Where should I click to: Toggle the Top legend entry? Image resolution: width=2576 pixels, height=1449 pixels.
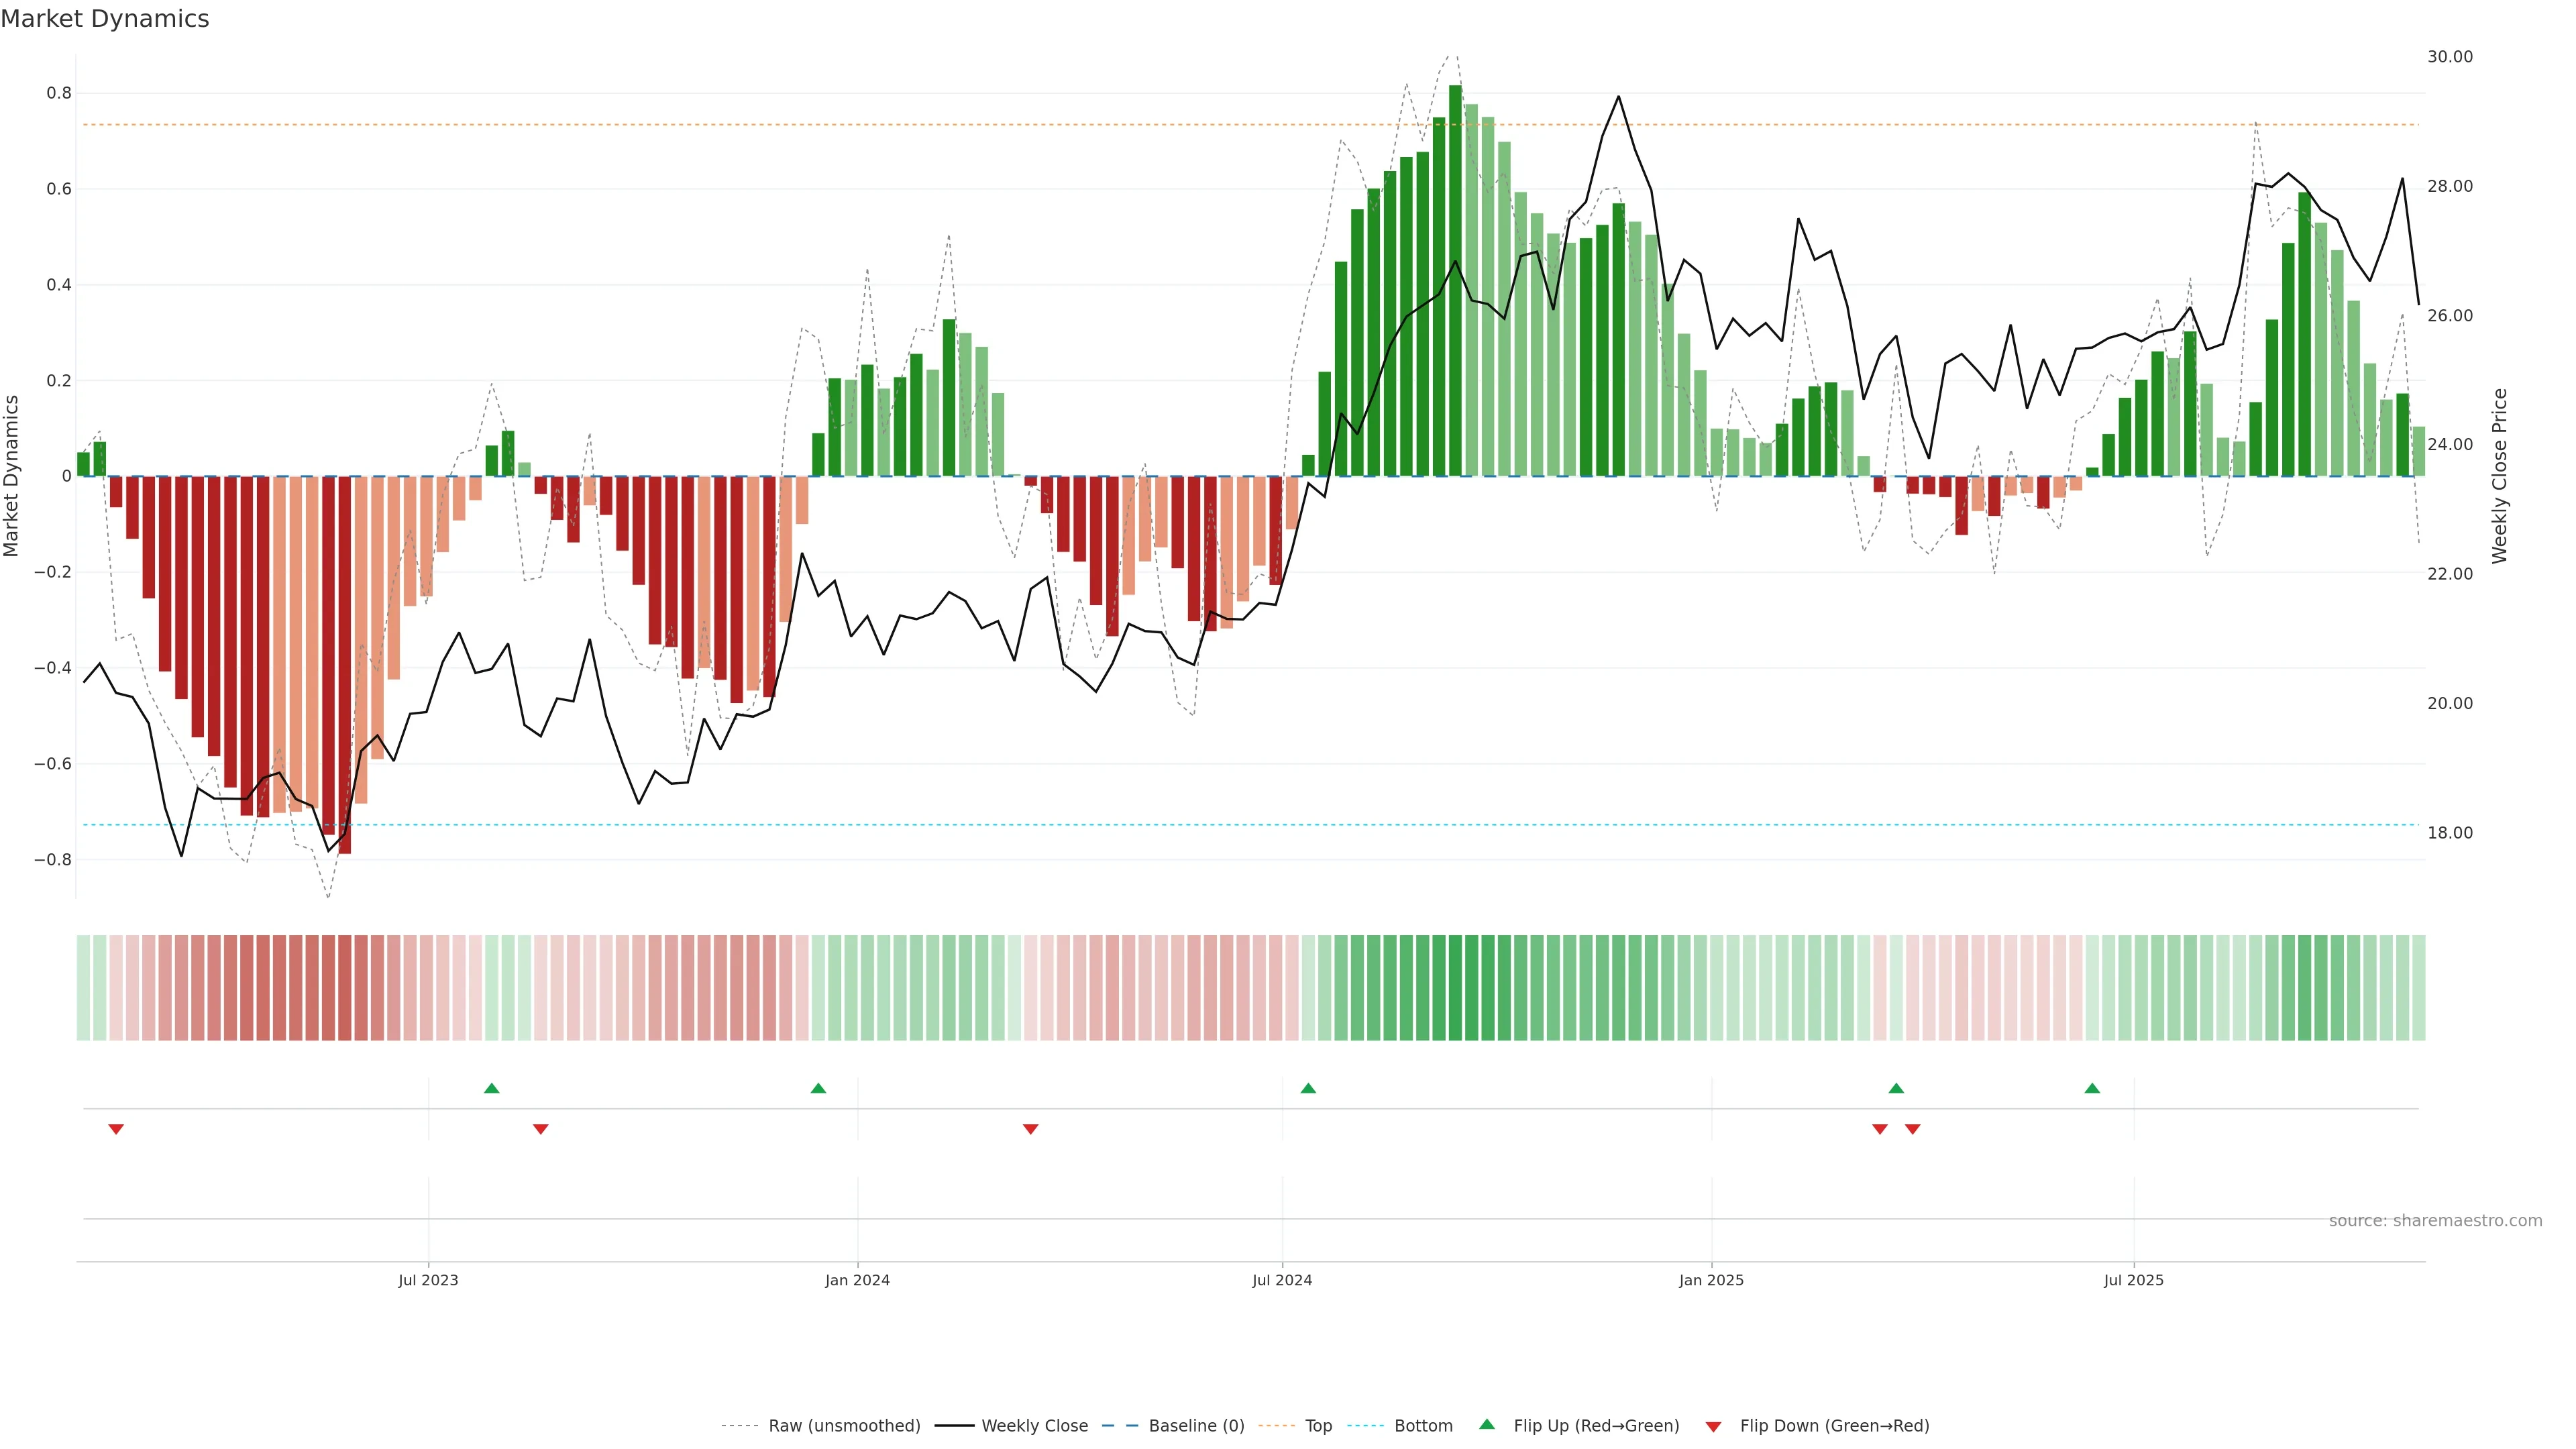tap(1318, 1426)
